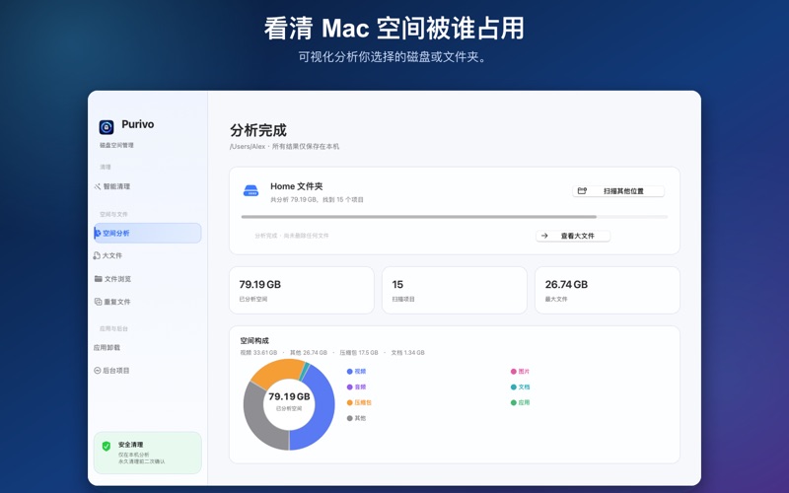This screenshot has height=493, width=789.
Task: Click the 空间分析 sidebar icon
Action: coord(98,233)
